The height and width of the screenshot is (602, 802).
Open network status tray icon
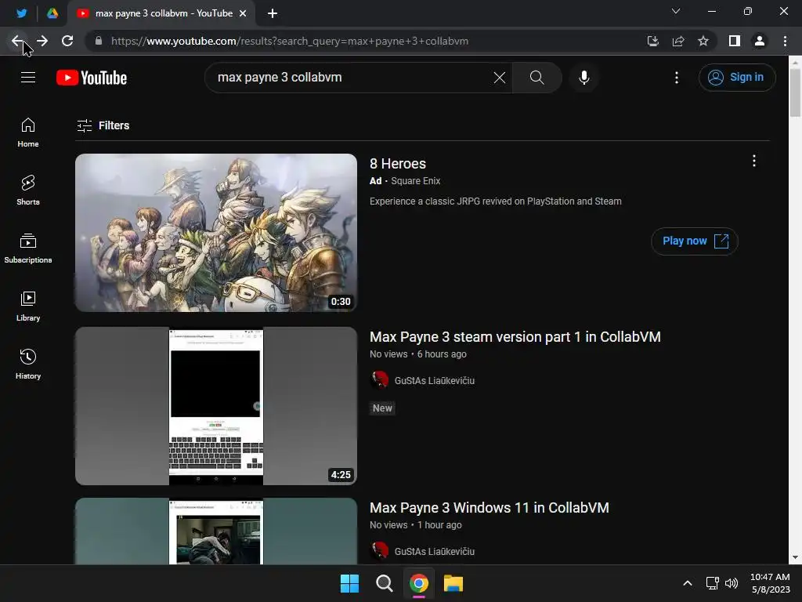click(x=712, y=583)
